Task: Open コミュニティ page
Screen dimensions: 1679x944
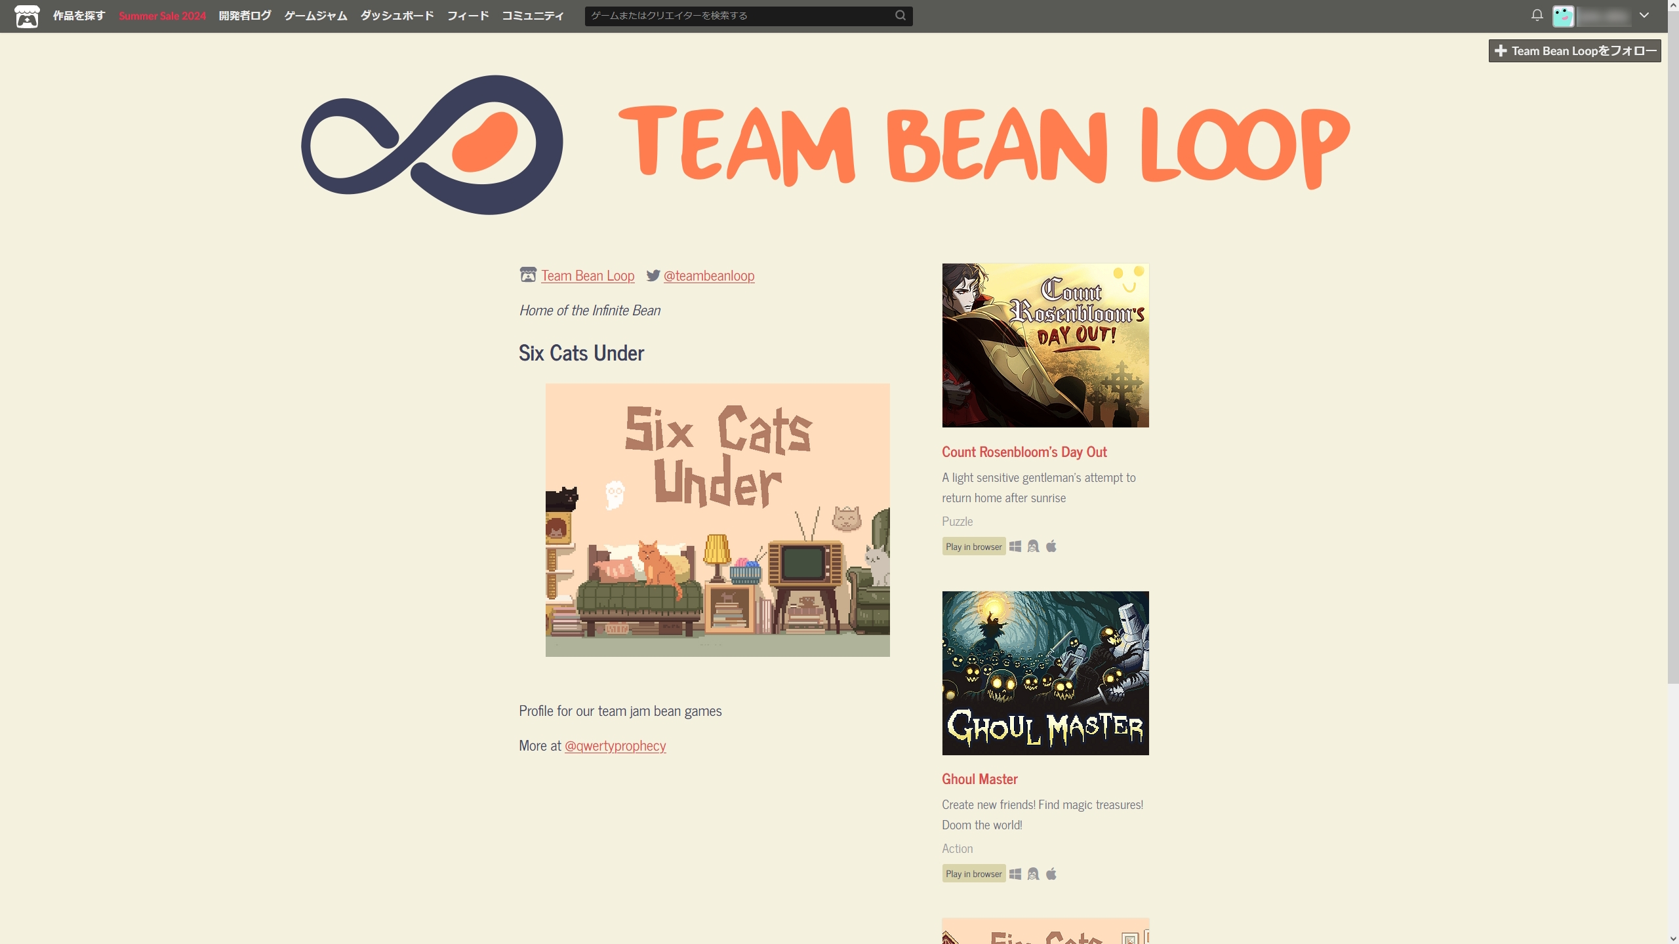Action: 533,16
